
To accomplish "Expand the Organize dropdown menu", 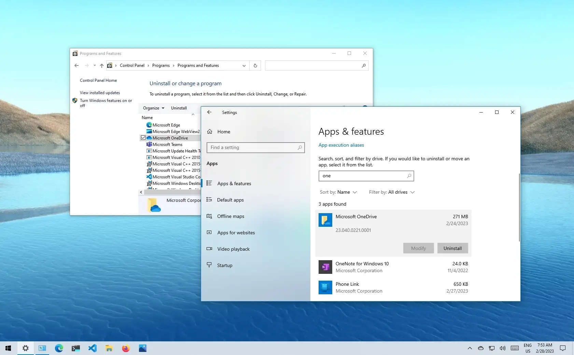I will [x=154, y=108].
